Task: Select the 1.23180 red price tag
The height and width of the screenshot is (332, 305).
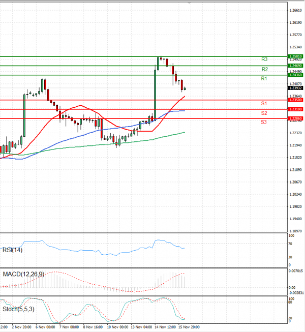Action: [x=295, y=109]
